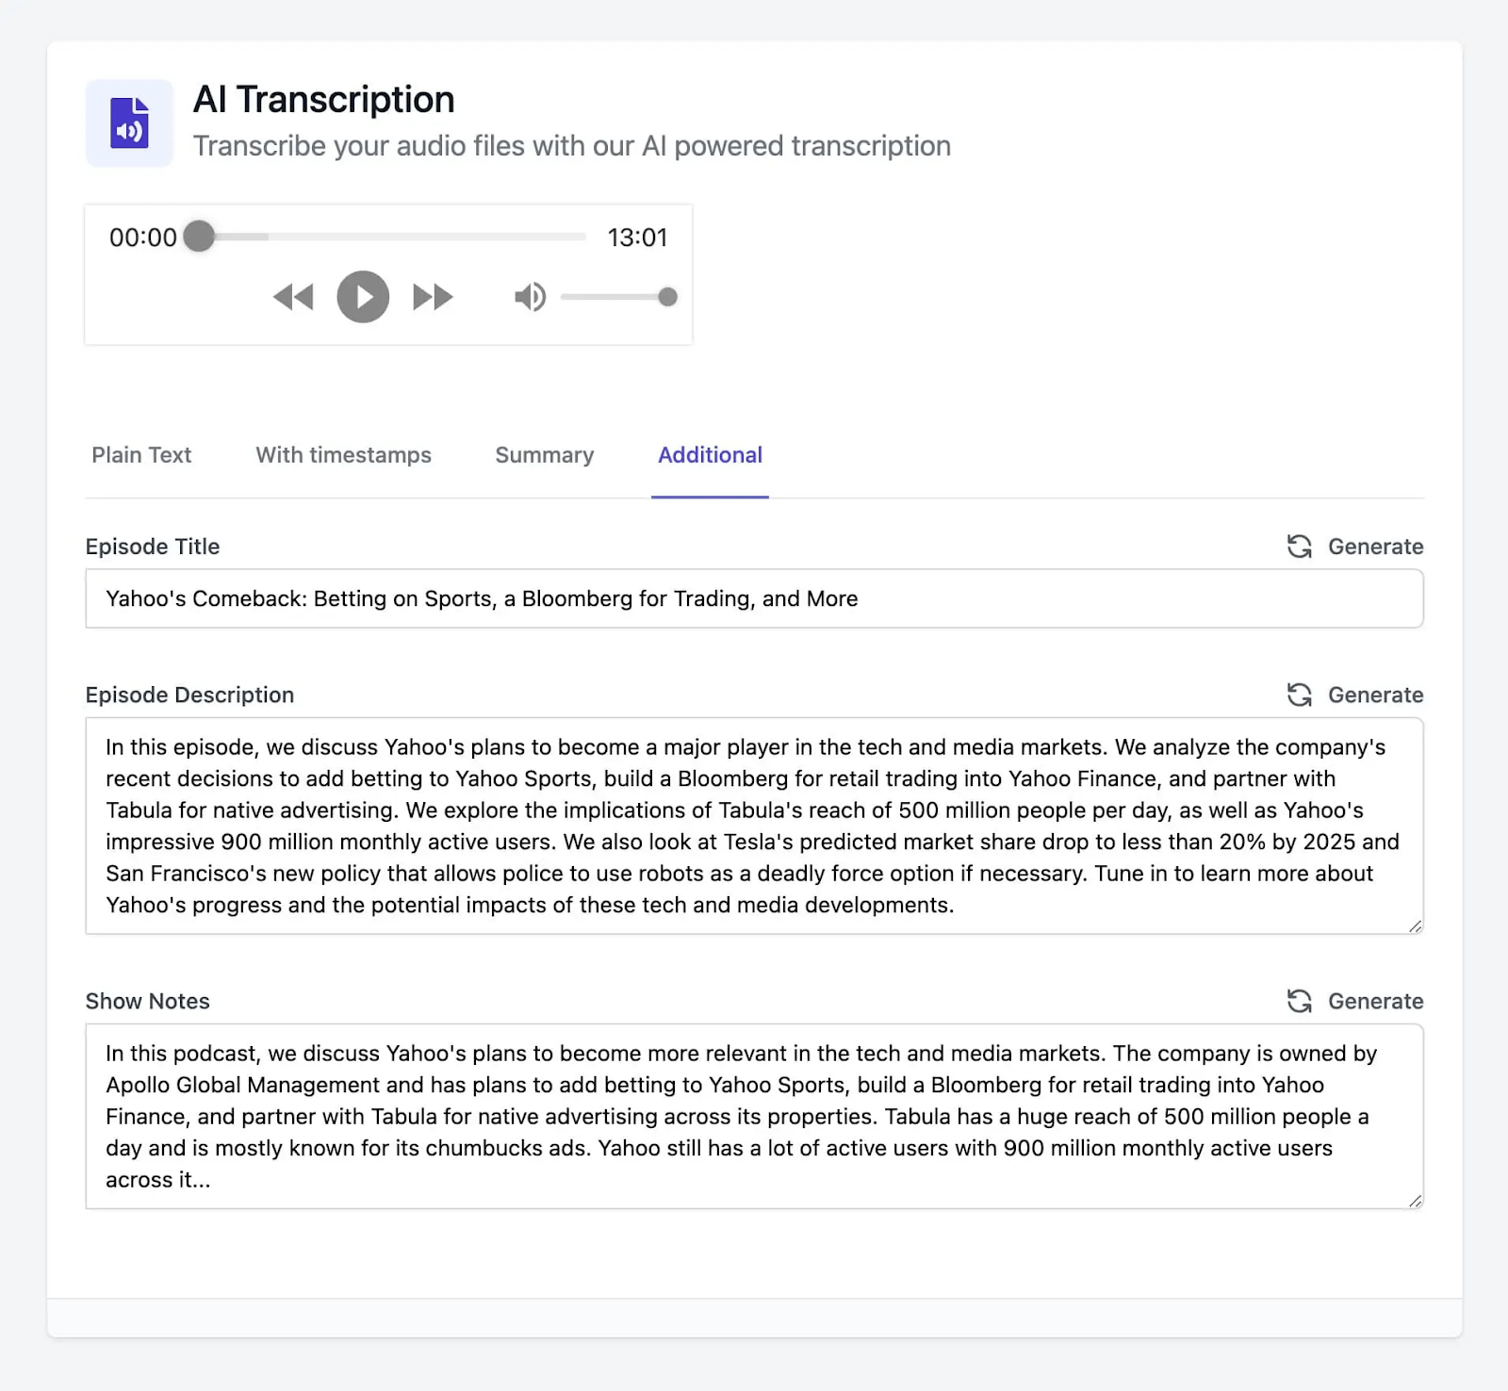Screen dimensions: 1508x1391
Task: Click refresh icon beside Show Notes Generate
Action: click(x=1300, y=1001)
